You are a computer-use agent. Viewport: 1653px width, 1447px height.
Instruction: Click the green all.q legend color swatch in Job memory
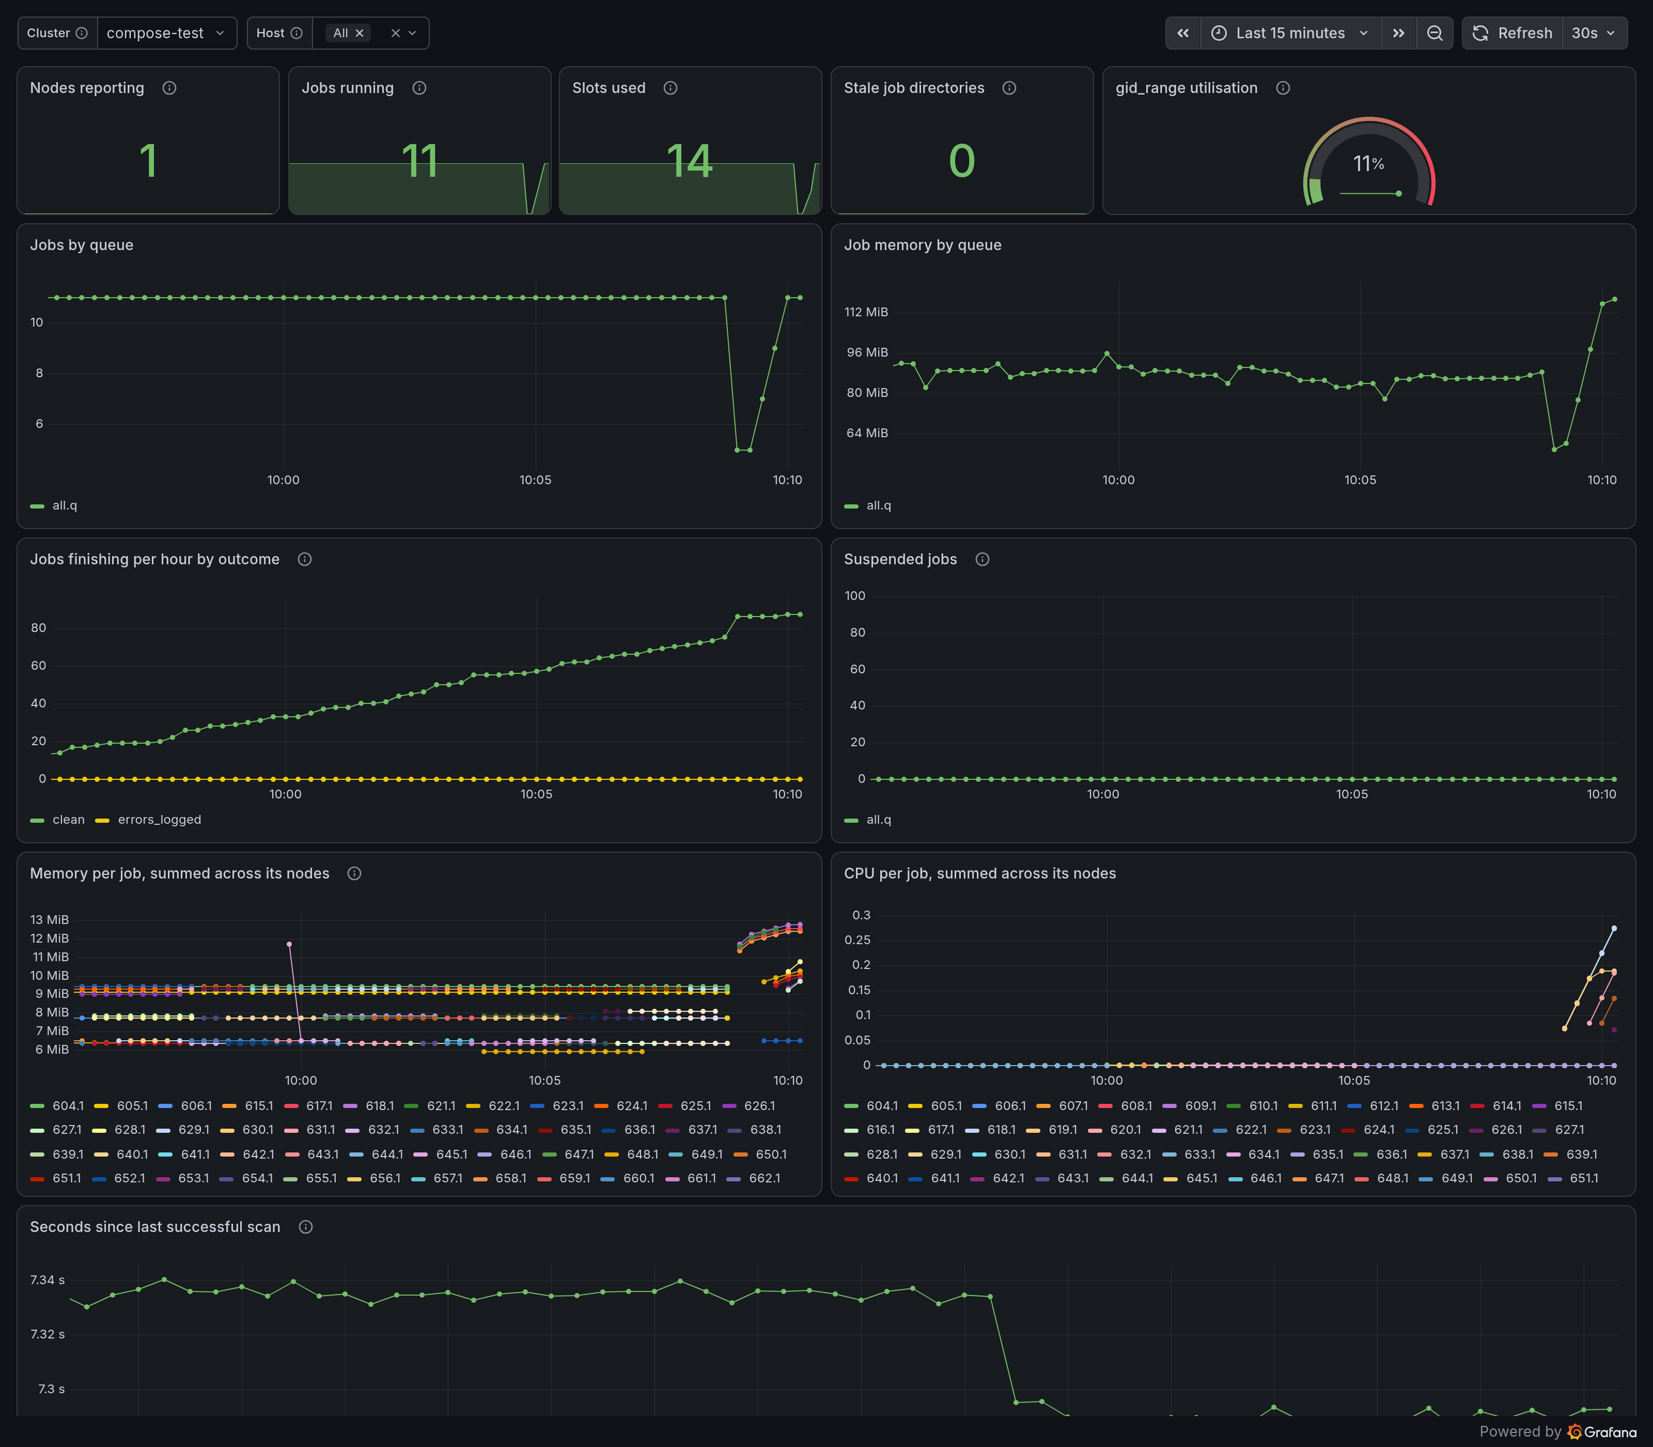[851, 506]
